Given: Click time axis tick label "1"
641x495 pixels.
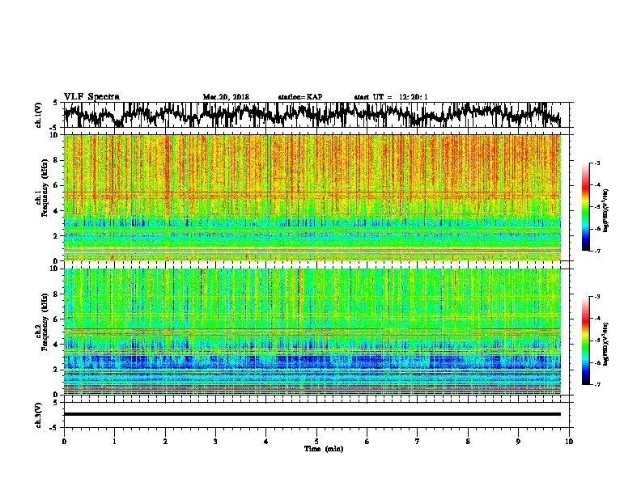Looking at the screenshot, I should tap(114, 442).
